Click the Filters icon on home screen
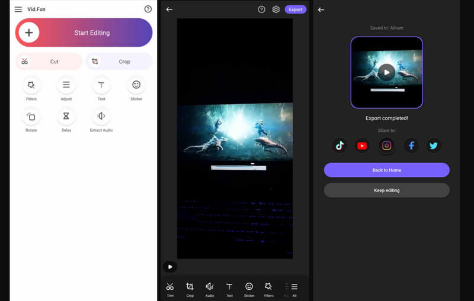The height and width of the screenshot is (301, 474). point(31,85)
